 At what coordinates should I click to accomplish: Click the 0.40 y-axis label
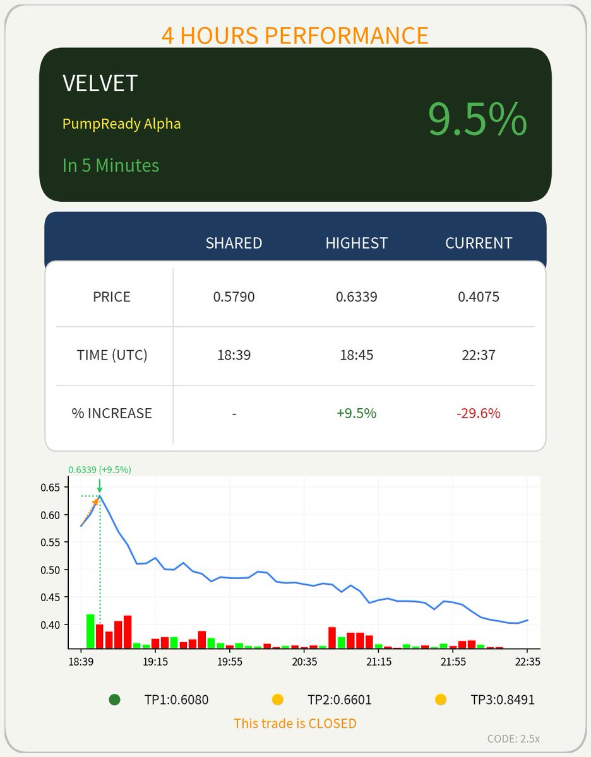50,625
